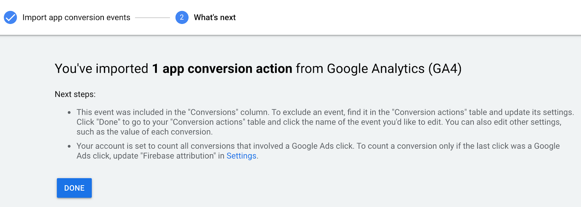
Task: Click the step 2 numbered circle
Action: (182, 17)
